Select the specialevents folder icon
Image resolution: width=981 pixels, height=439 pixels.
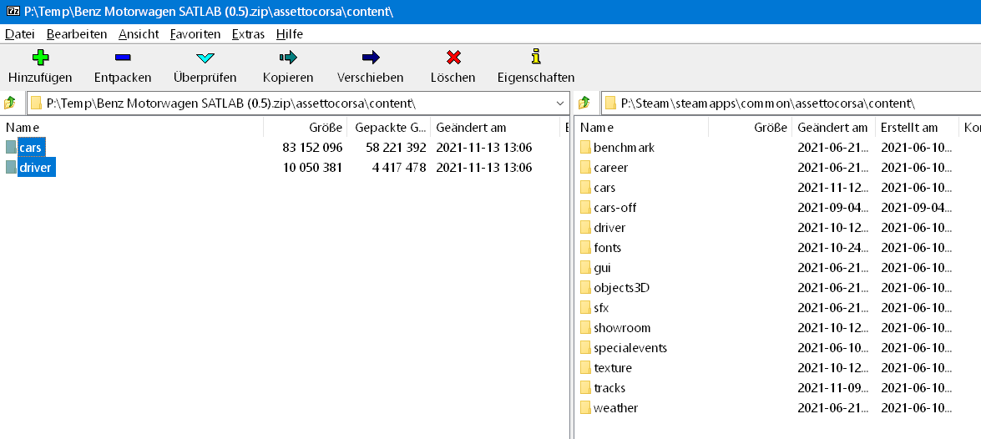pyautogui.click(x=585, y=348)
